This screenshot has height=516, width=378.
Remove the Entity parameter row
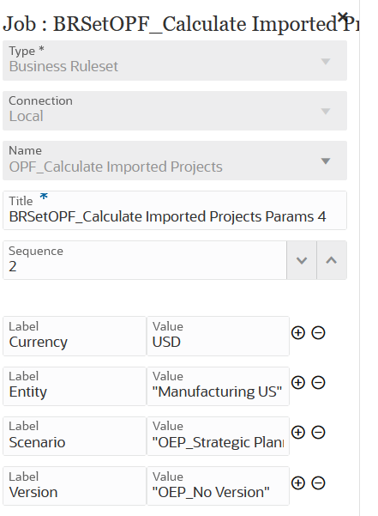[x=318, y=382]
